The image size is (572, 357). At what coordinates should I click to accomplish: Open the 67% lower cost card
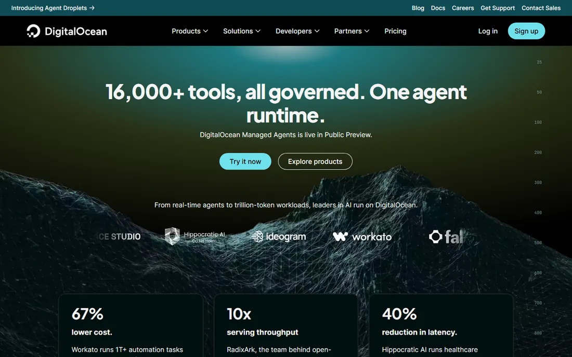coord(131,325)
